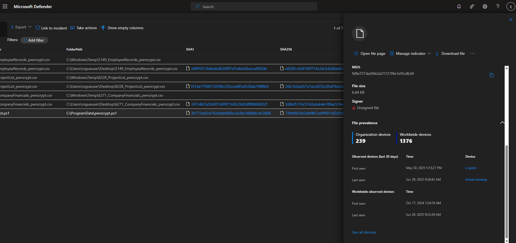Click the details panel vertical scrollbar thumb

[x=507, y=192]
